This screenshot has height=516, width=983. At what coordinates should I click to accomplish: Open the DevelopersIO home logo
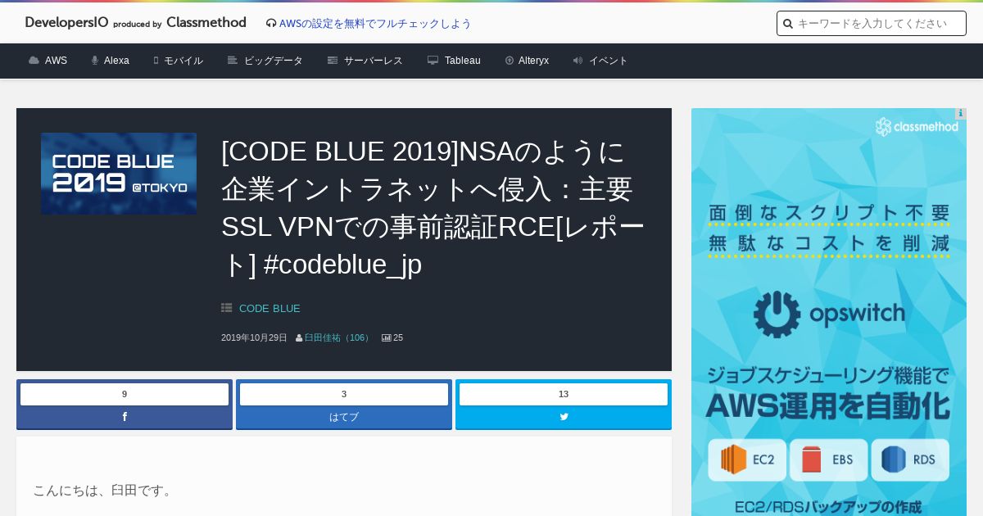[x=135, y=23]
